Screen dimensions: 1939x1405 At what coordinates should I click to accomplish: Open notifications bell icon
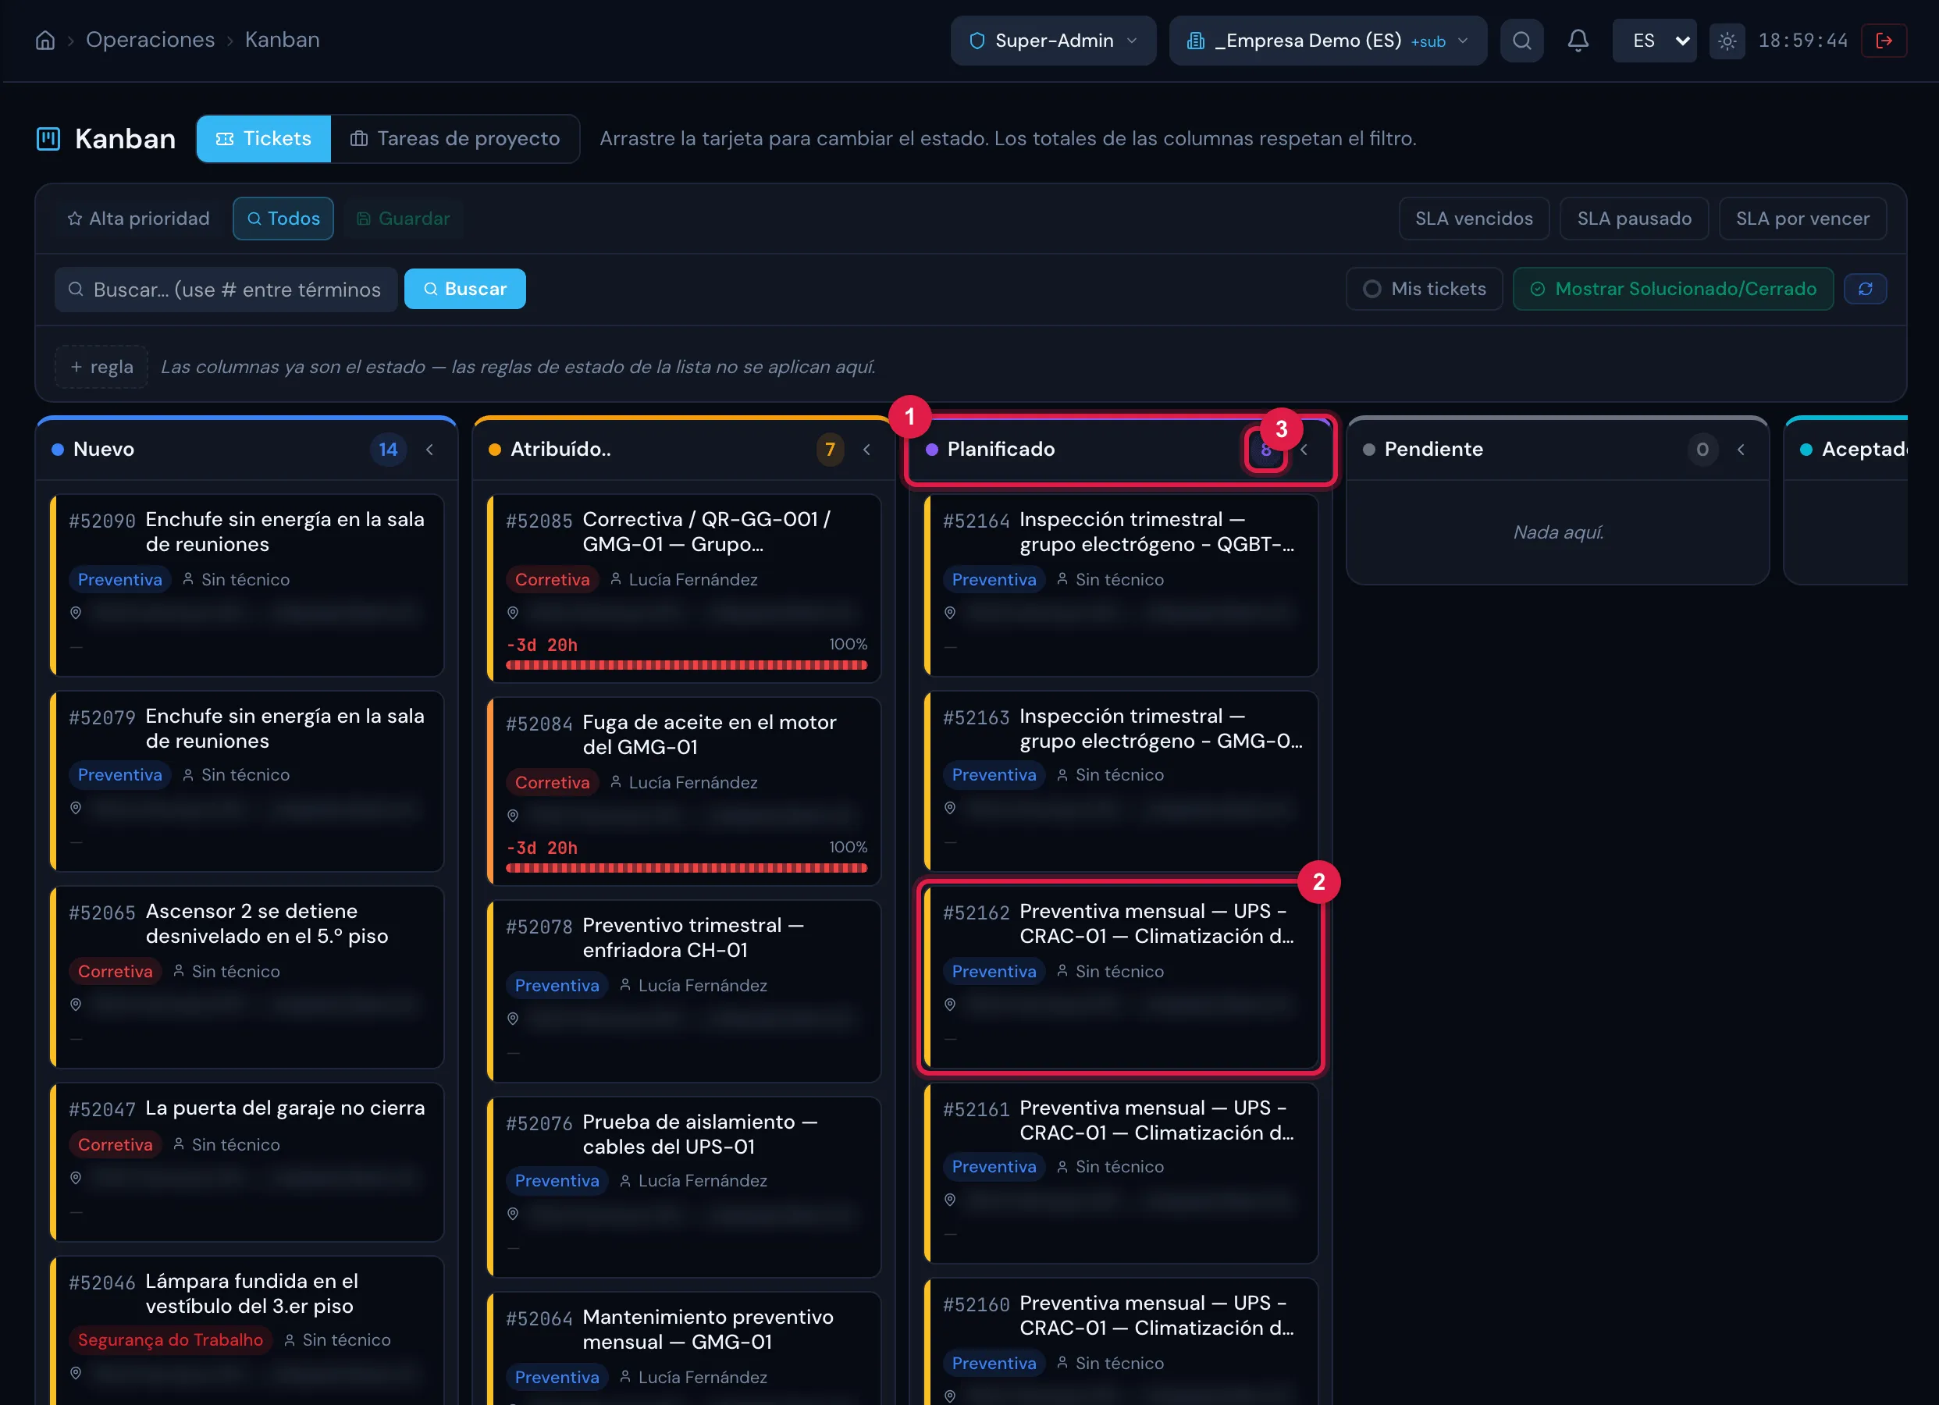[1578, 40]
